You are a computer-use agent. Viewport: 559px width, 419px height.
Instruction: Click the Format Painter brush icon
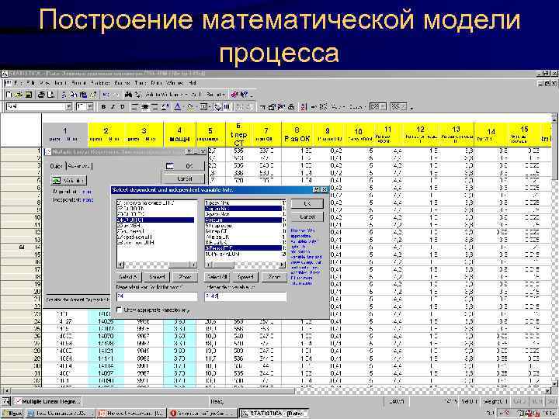pyautogui.click(x=93, y=95)
